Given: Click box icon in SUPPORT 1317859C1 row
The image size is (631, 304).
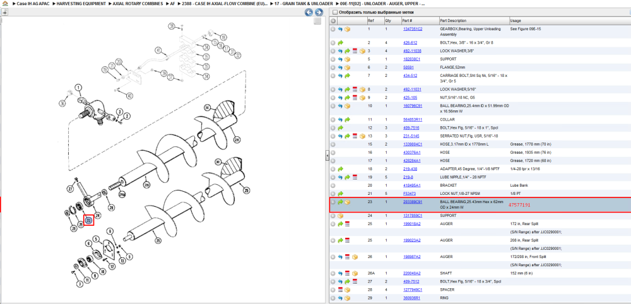Looking at the screenshot, I should click(x=340, y=216).
